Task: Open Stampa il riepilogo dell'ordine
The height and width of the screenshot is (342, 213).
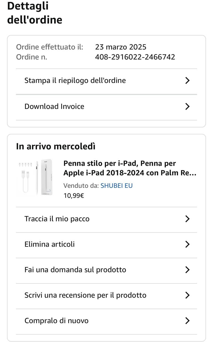Action: point(75,80)
